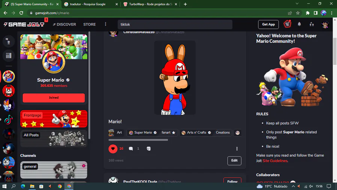Screen dimensions: 337x190
Task: Open the TikTok community sidebar icon
Action: [x=9, y=120]
